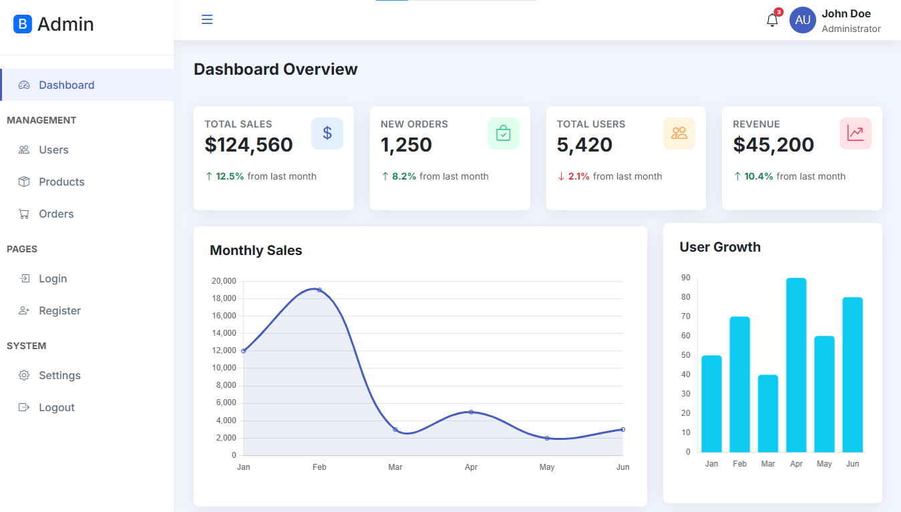The width and height of the screenshot is (901, 512).
Task: Click the trending chart icon on Revenue card
Action: [x=856, y=133]
